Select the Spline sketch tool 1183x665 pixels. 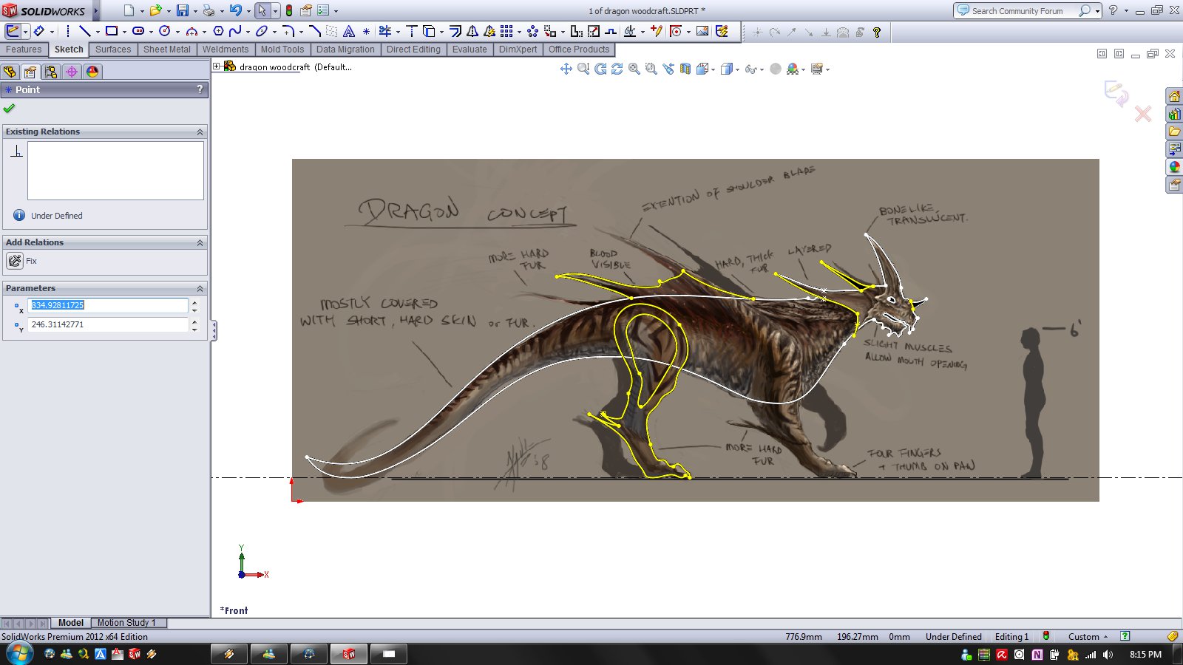[235, 31]
